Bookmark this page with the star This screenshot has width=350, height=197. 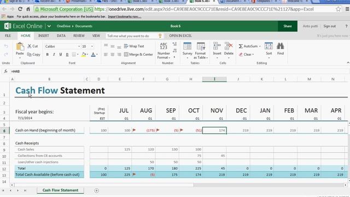click(338, 9)
